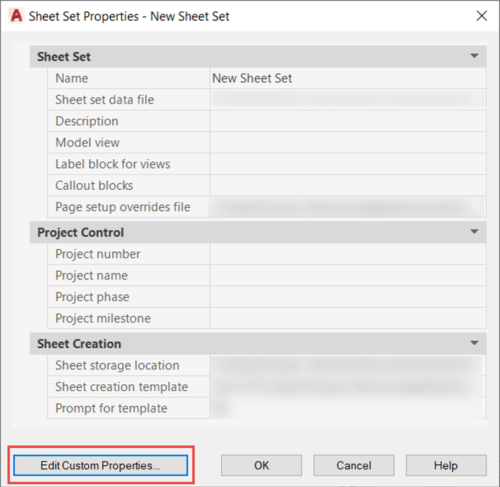
Task: Collapse the Project Control section arrow
Action: click(x=474, y=232)
